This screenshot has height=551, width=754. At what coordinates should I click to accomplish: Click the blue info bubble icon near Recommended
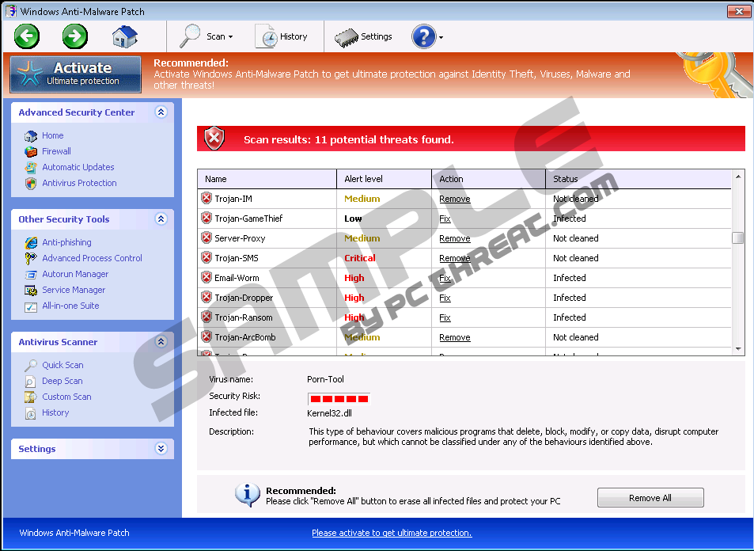click(x=247, y=495)
